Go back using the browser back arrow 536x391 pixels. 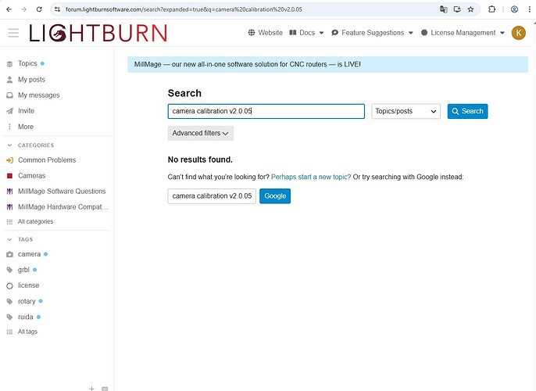(x=9, y=9)
